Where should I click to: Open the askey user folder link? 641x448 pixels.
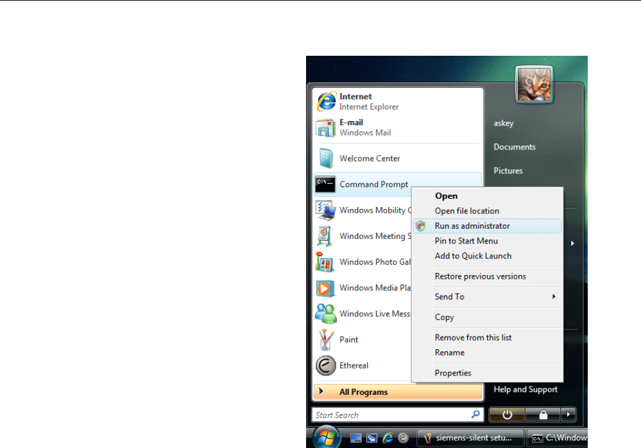504,123
